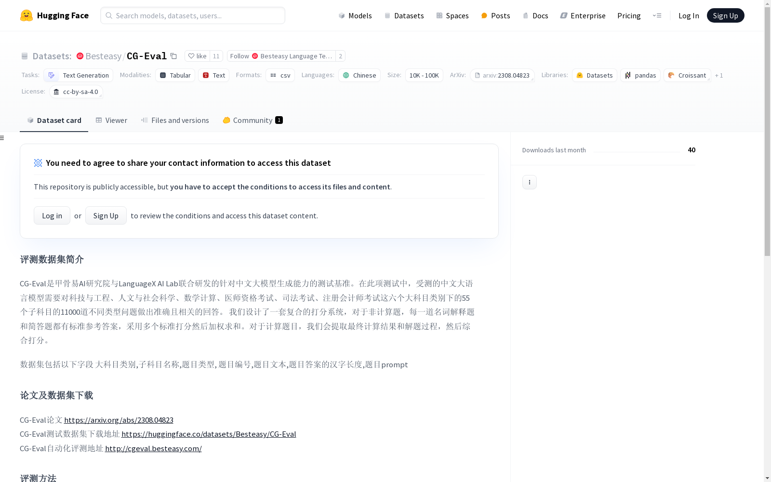Open the Besteasy organization link
Image resolution: width=771 pixels, height=482 pixels.
click(x=99, y=56)
